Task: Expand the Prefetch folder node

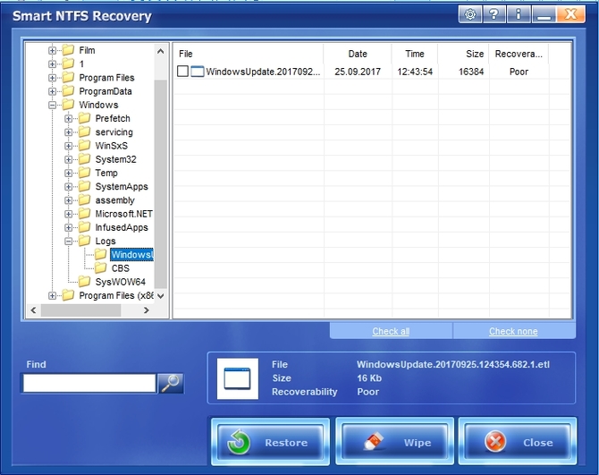Action: [70, 118]
